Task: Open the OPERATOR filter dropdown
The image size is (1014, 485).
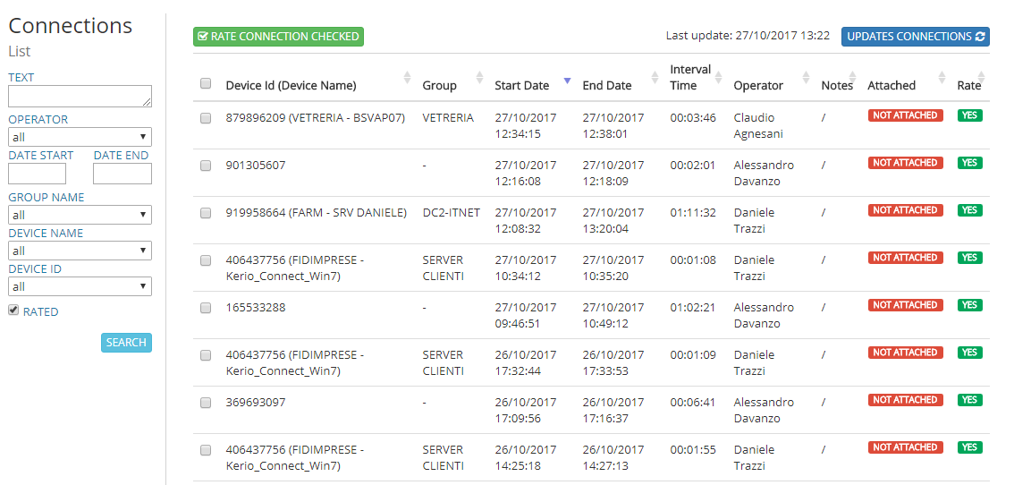Action: pos(80,138)
